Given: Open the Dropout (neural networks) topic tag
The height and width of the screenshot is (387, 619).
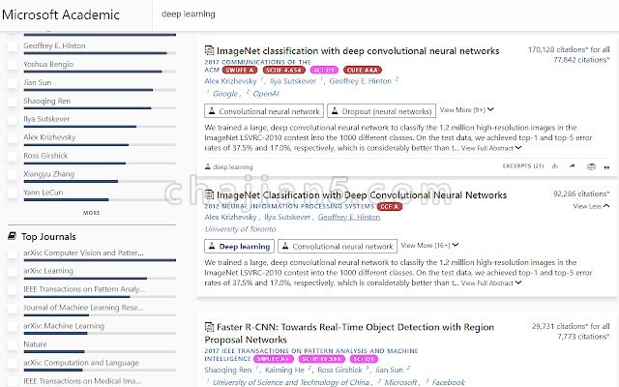Looking at the screenshot, I should click(381, 111).
